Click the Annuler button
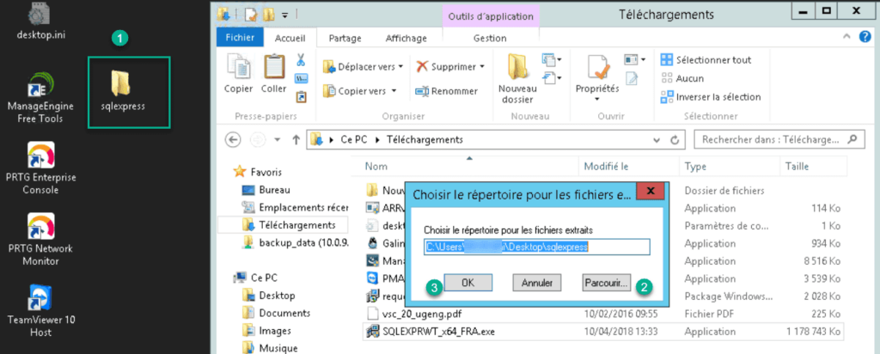The image size is (880, 354). point(537,283)
